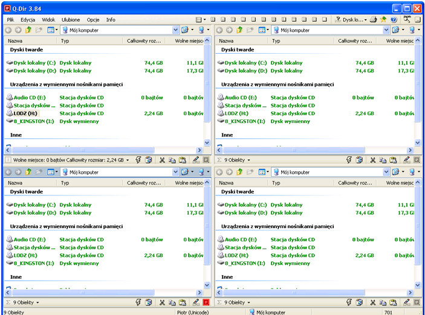Click the lightning bolt icon in top-left pane
Image resolution: width=425 pixels, height=315 pixels.
138,160
